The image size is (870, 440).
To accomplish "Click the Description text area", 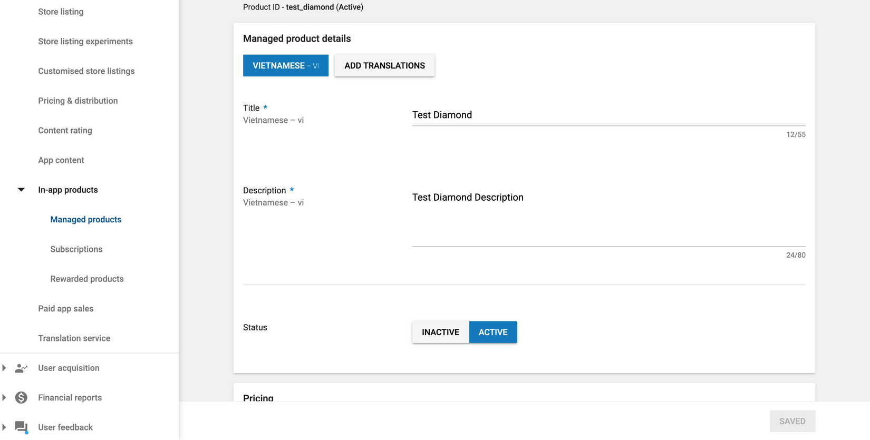I will coord(608,216).
